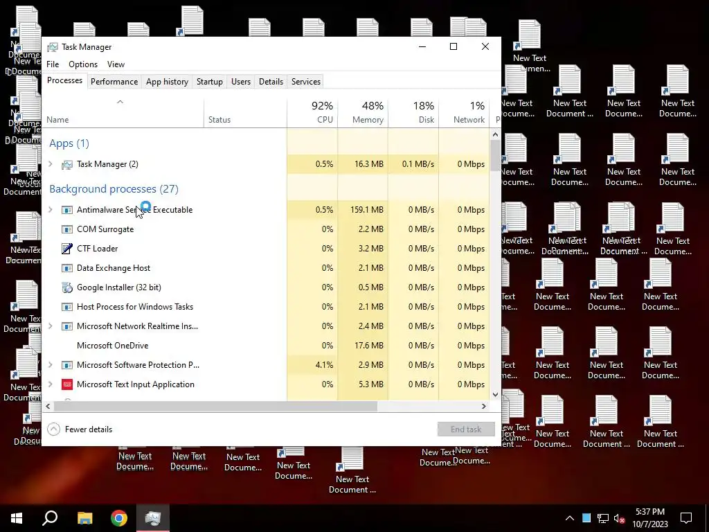This screenshot has width=709, height=532.
Task: Expand Antimalware Service Executable row
Action: [50, 210]
